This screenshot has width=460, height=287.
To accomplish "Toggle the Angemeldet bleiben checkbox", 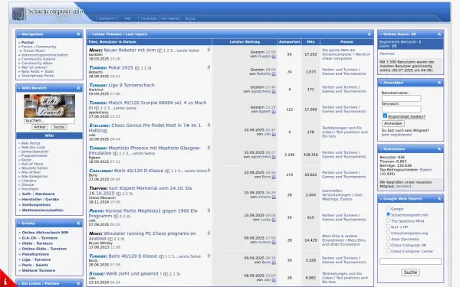I will (385, 116).
